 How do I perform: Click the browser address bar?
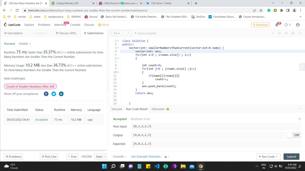(x=137, y=11)
